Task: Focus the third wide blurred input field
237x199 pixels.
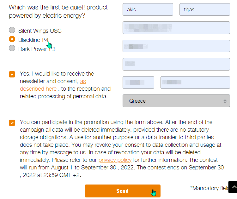Action: click(176, 64)
